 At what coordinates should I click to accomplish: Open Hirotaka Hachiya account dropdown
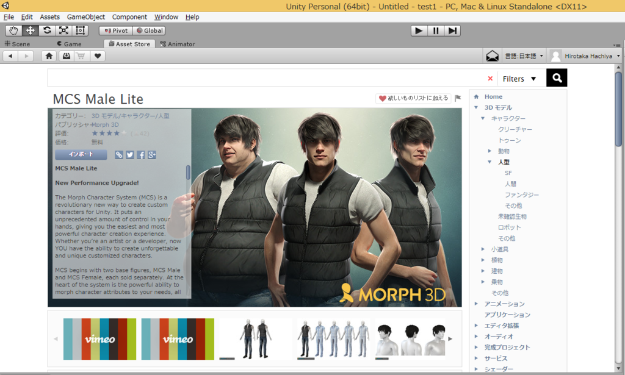(584, 56)
